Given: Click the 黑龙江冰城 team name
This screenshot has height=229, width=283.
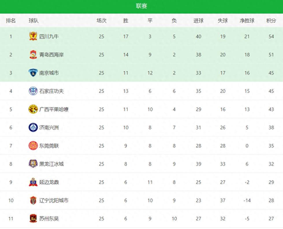Looking at the screenshot, I should pyautogui.click(x=51, y=164).
